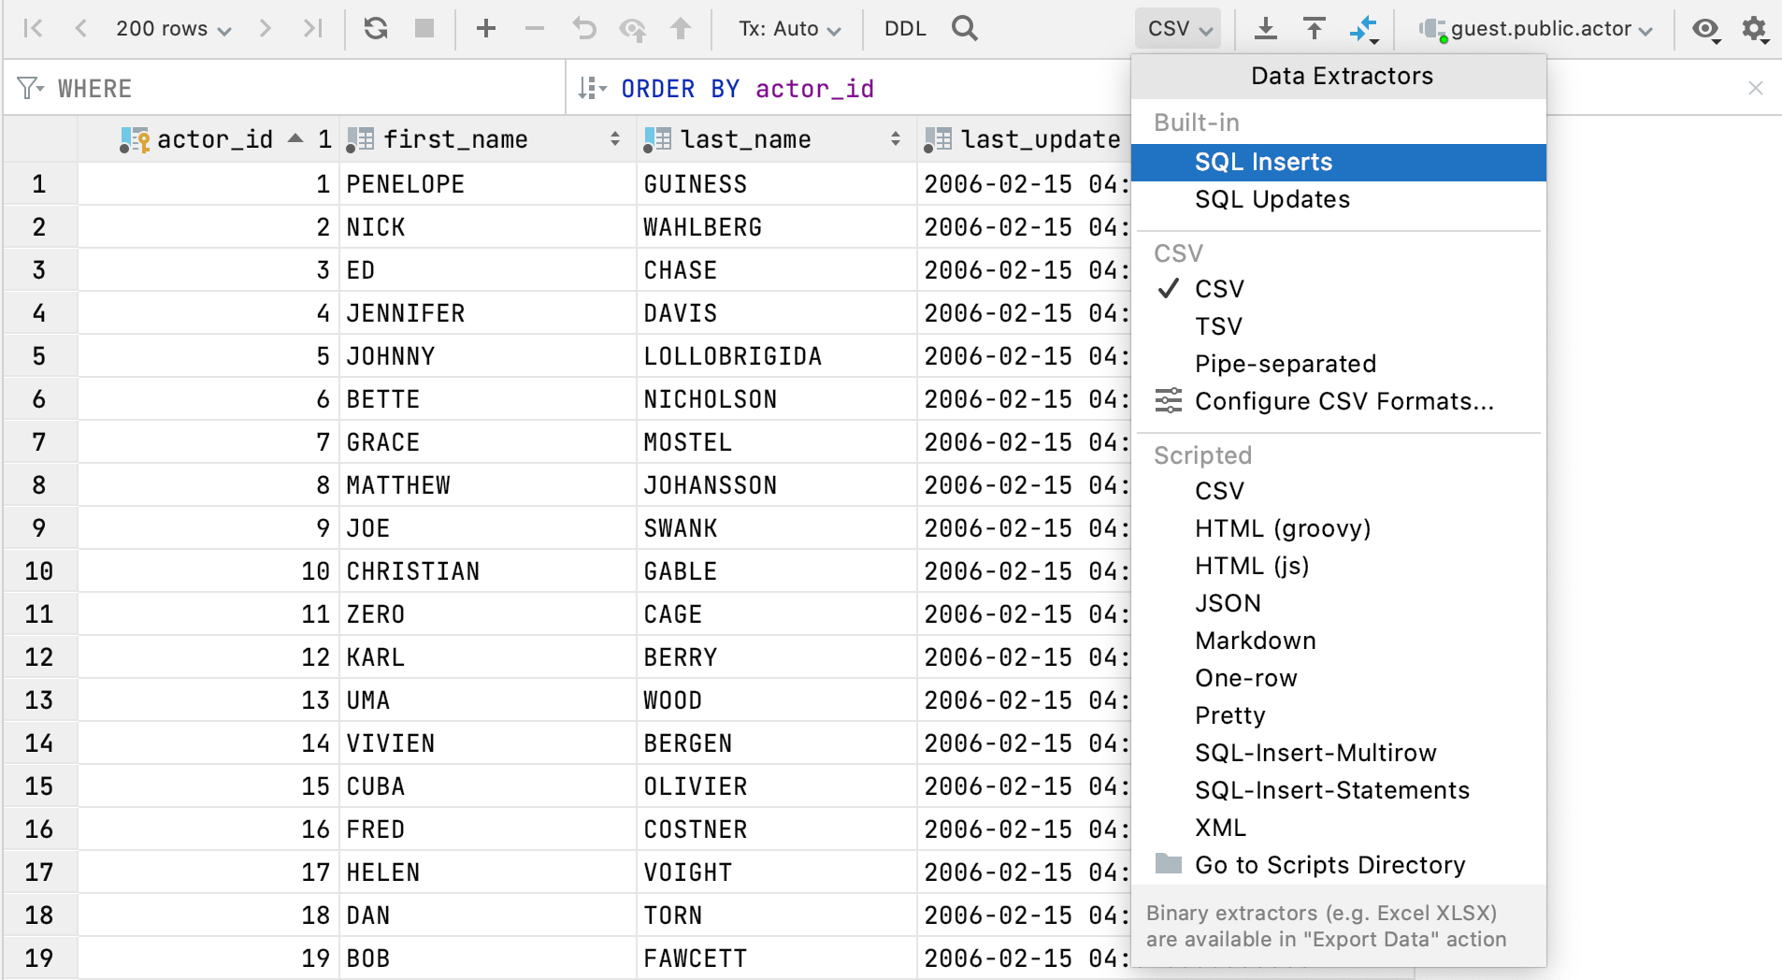Open the compare data icon near the import arrow
The width and height of the screenshot is (1782, 980).
pos(1364,28)
